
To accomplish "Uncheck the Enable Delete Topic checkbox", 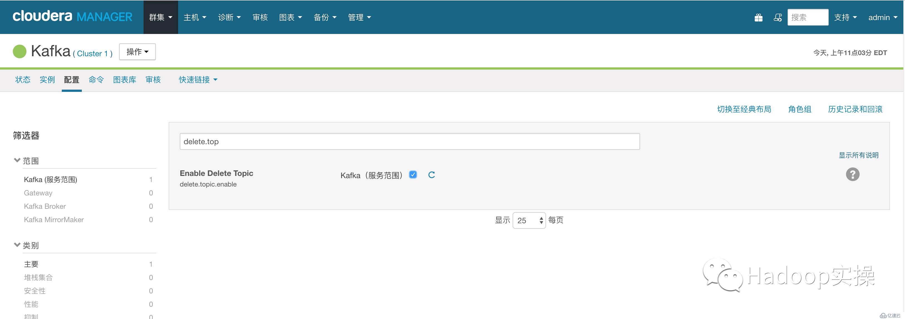I will (413, 174).
